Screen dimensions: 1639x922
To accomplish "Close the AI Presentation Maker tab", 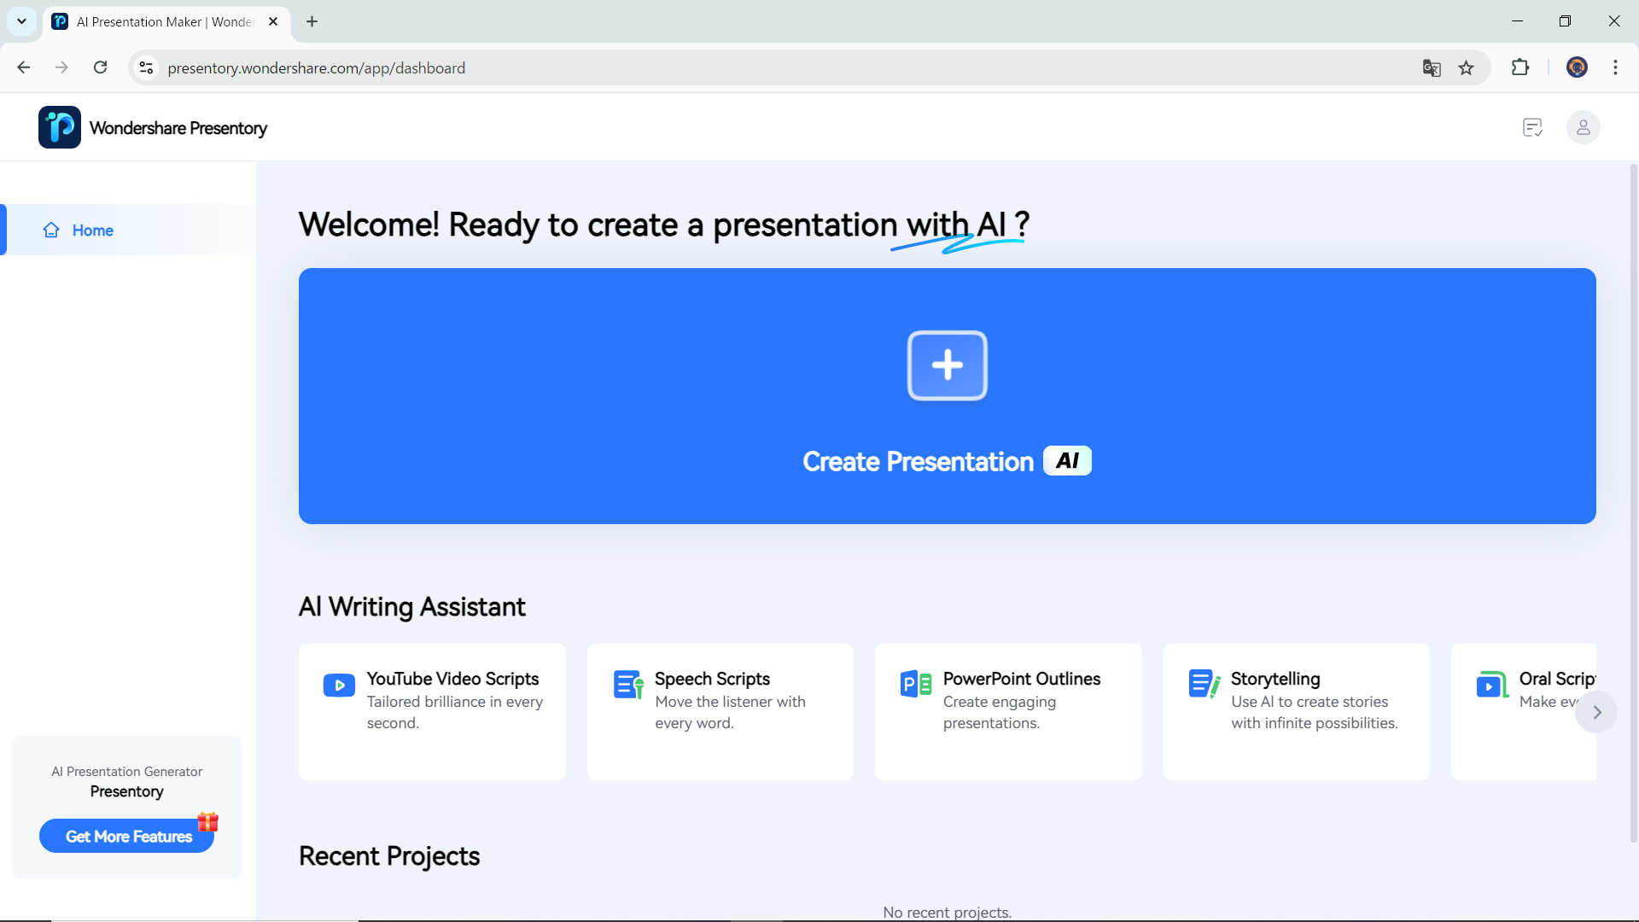I will tap(273, 21).
